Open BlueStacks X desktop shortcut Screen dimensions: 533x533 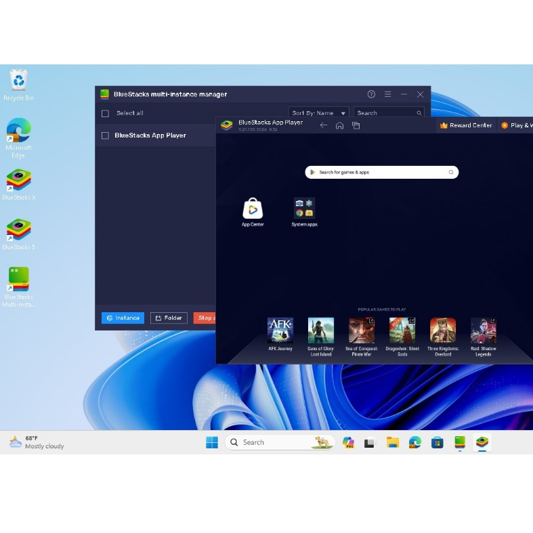pos(19,181)
